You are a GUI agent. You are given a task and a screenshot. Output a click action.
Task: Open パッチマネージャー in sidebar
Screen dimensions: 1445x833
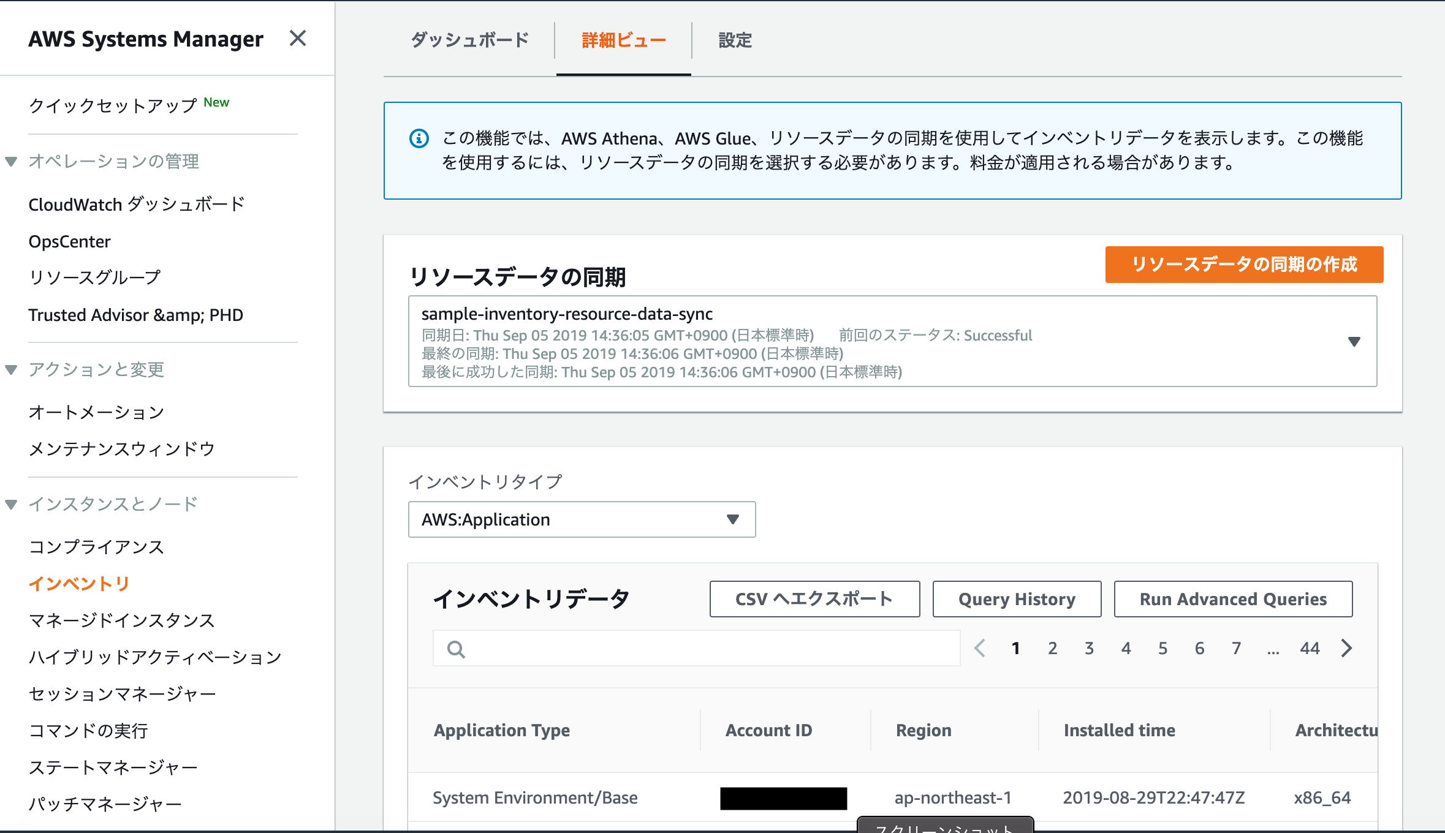[x=105, y=804]
